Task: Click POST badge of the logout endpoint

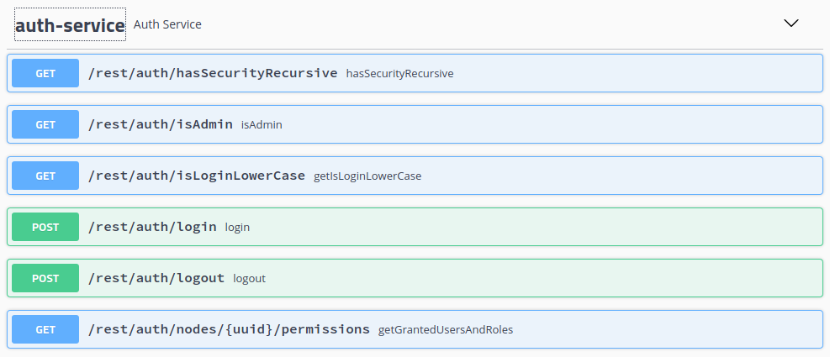Action: [45, 278]
